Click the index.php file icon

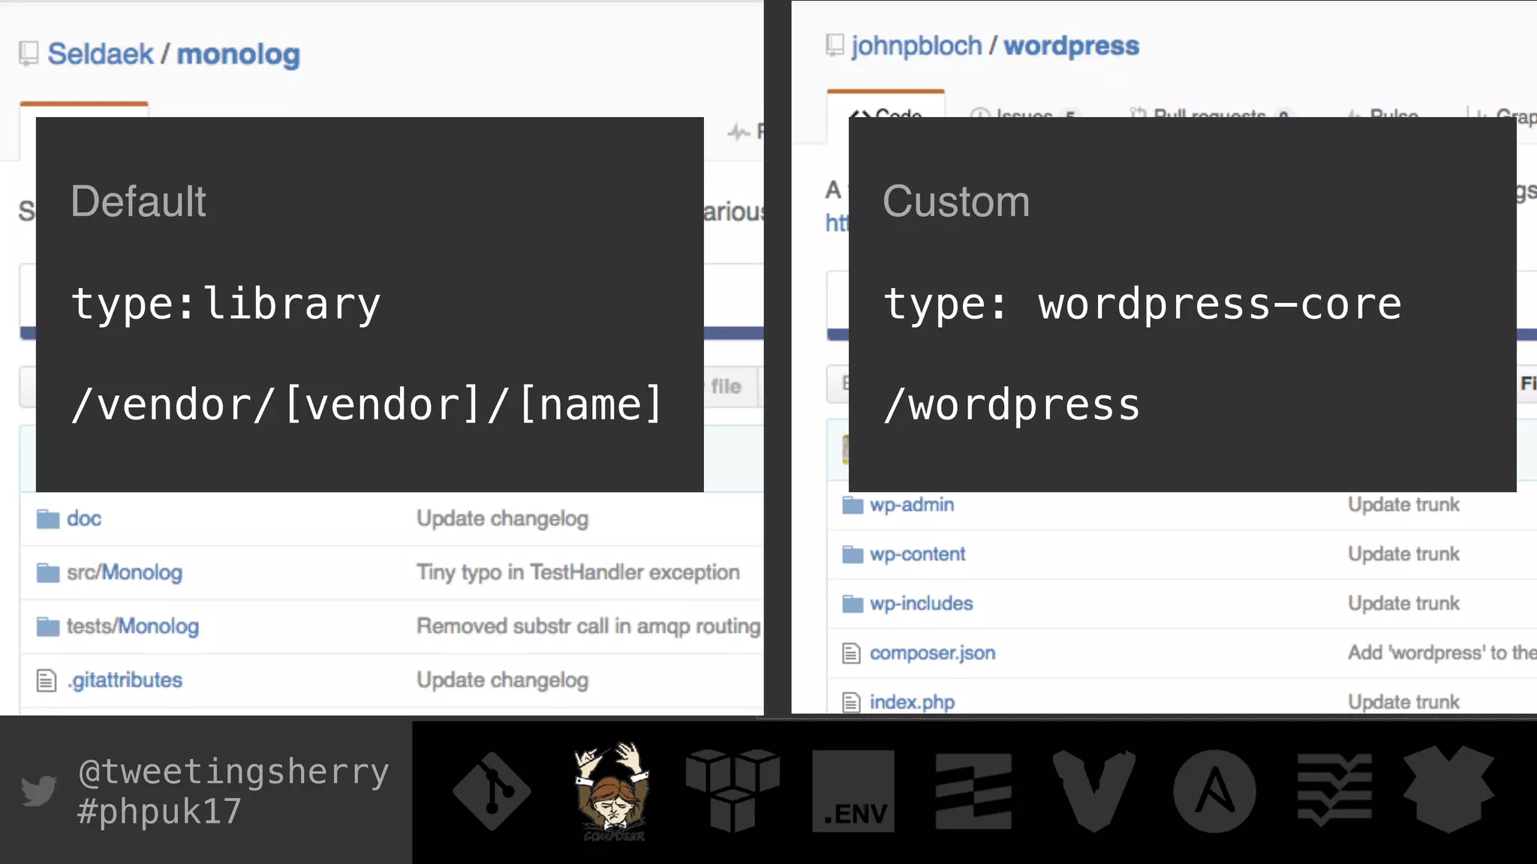coord(851,703)
